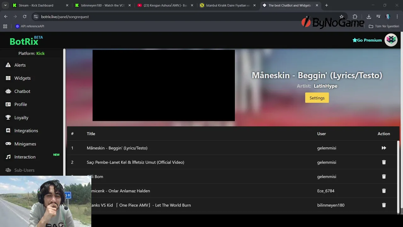The height and width of the screenshot is (227, 403).
Task: Click the Minigames gamepad icon
Action: [x=8, y=144]
